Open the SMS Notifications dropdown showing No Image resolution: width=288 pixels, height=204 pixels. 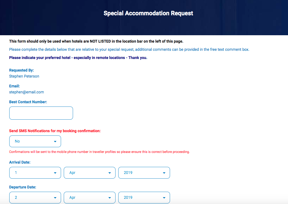coord(35,141)
